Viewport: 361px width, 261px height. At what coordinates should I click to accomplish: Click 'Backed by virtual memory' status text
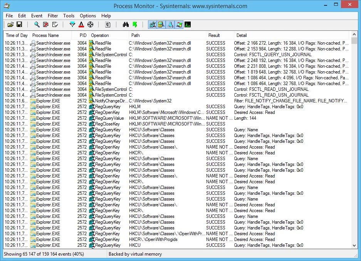click(135, 254)
